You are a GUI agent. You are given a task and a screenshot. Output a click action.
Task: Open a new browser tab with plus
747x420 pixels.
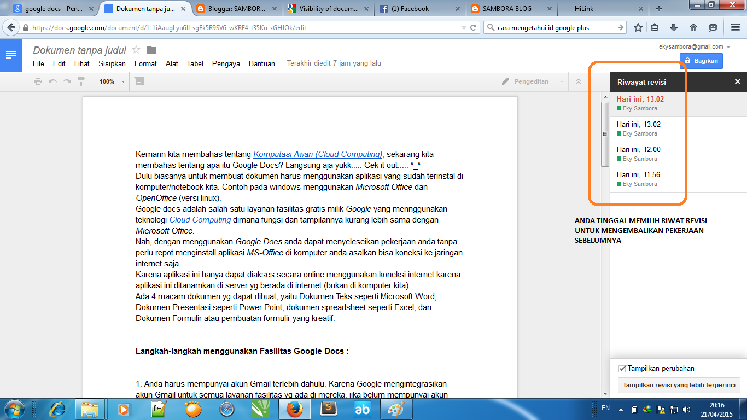[x=658, y=9]
